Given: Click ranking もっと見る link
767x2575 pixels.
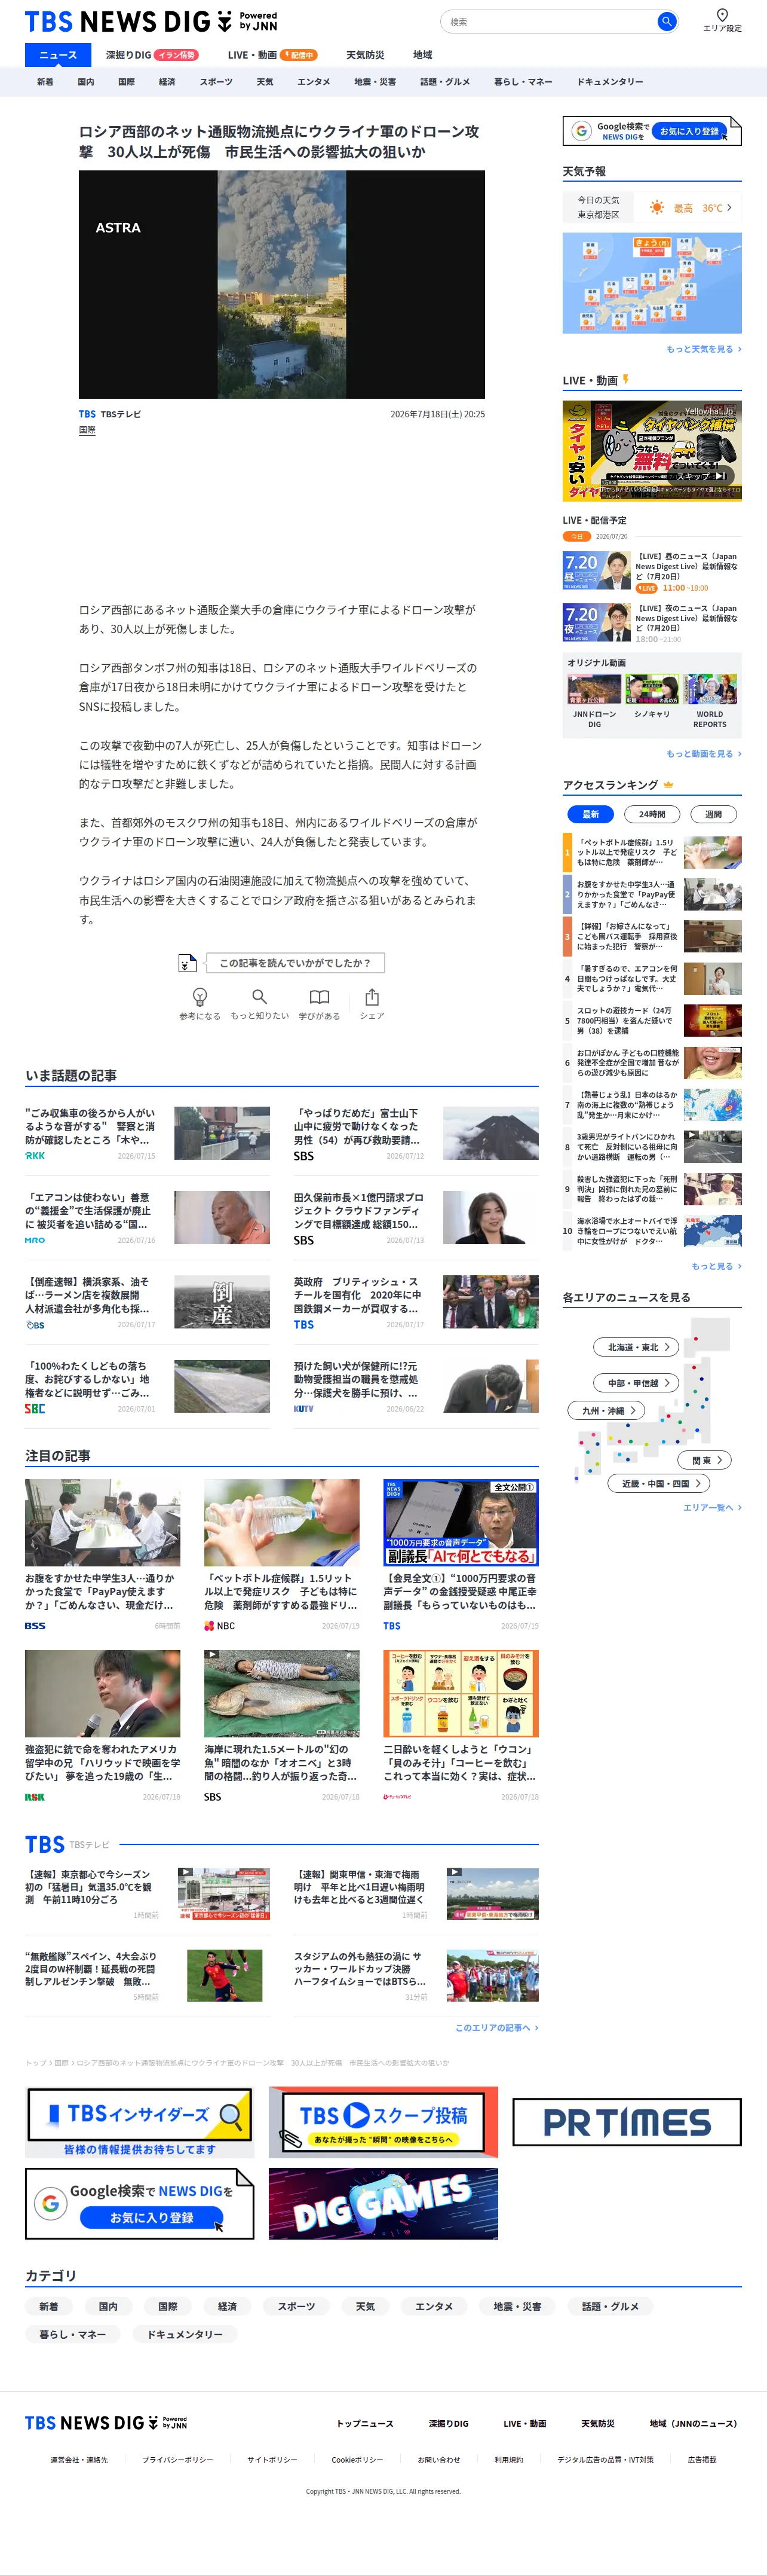Looking at the screenshot, I should pyautogui.click(x=716, y=1266).
